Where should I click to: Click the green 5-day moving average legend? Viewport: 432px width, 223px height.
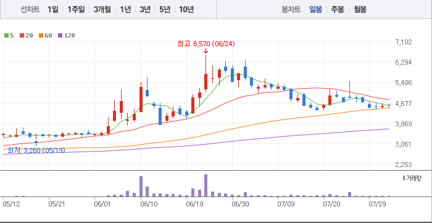9,36
